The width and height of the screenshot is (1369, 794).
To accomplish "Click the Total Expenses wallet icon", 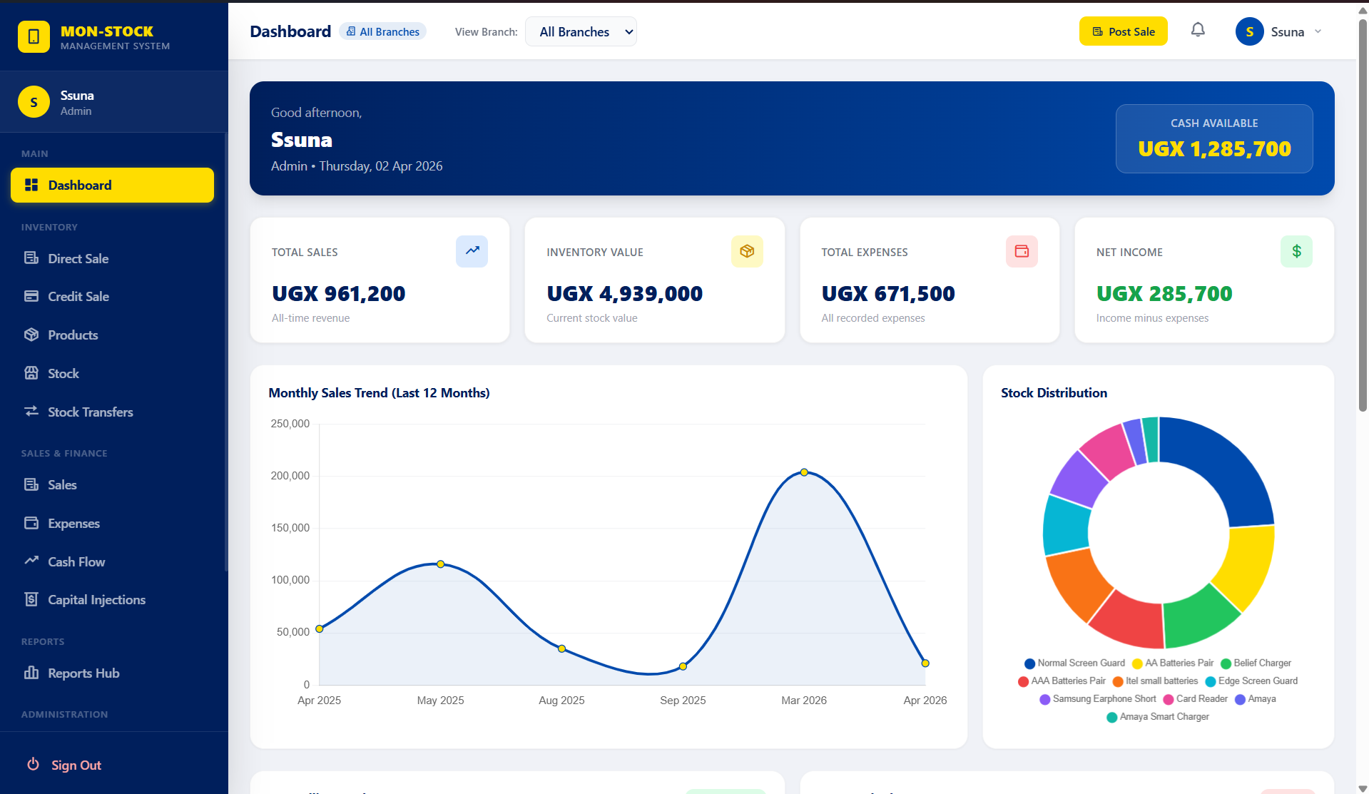I will tap(1022, 251).
